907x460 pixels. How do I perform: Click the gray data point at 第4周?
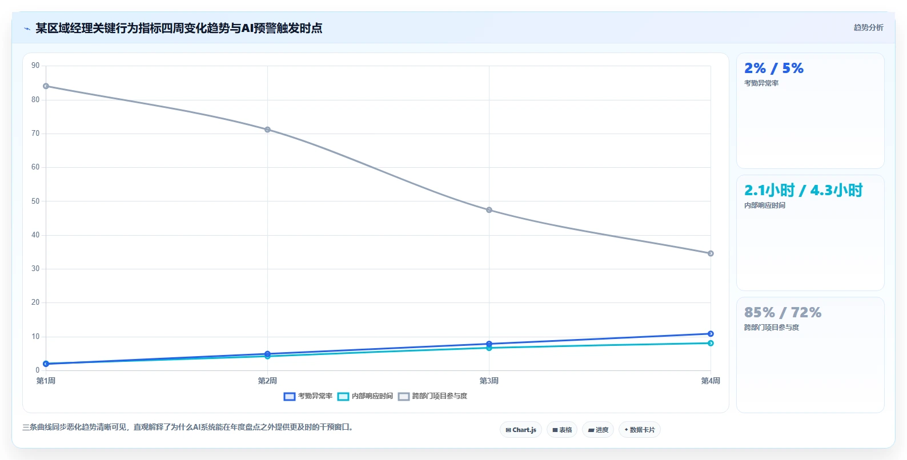(x=711, y=253)
